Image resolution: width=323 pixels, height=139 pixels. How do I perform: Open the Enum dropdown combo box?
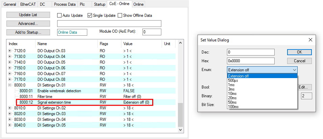[262, 70]
